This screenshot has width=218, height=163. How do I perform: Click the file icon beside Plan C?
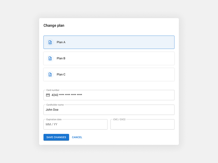pos(50,75)
